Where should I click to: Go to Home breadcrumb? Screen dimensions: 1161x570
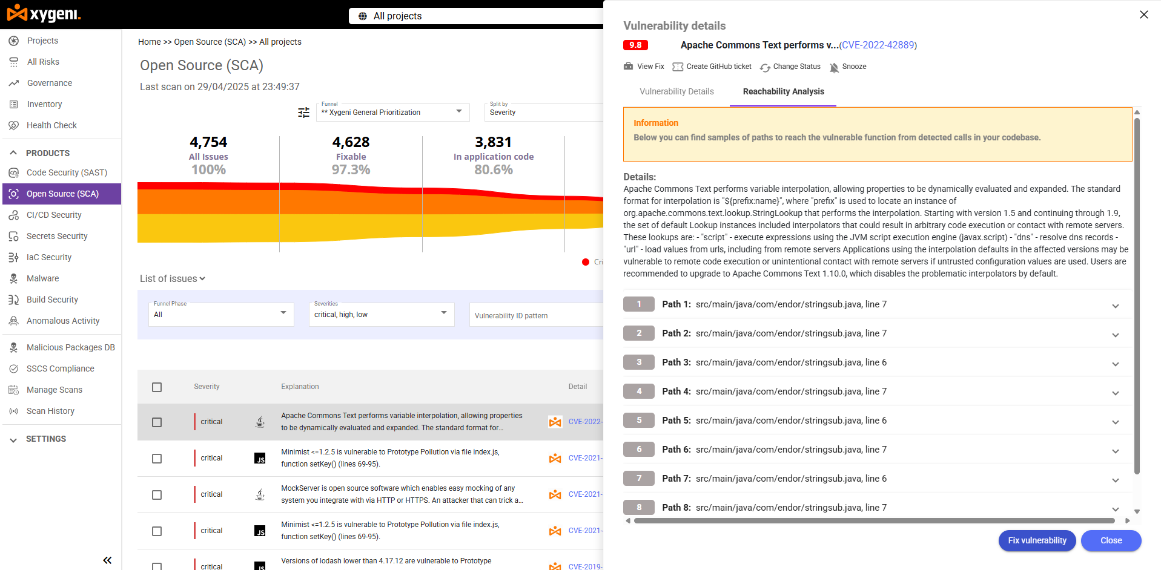coord(149,42)
